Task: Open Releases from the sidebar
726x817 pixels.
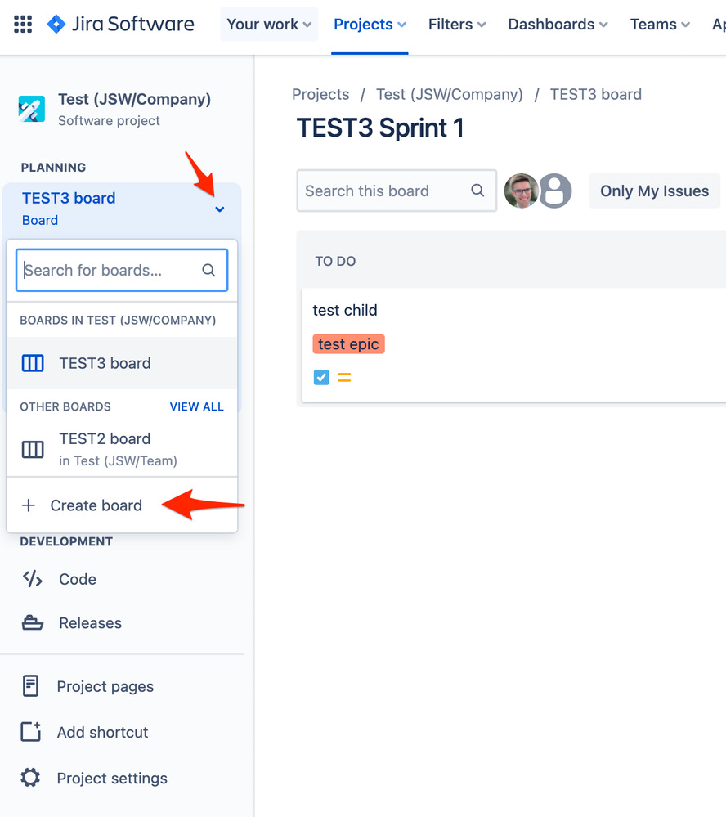Action: (x=31, y=622)
